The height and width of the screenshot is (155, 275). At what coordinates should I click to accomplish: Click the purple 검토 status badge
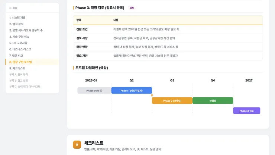tap(132, 8)
